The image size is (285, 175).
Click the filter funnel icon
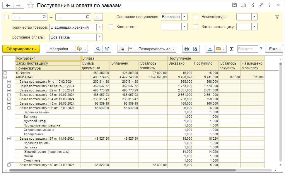pyautogui.click(x=277, y=17)
